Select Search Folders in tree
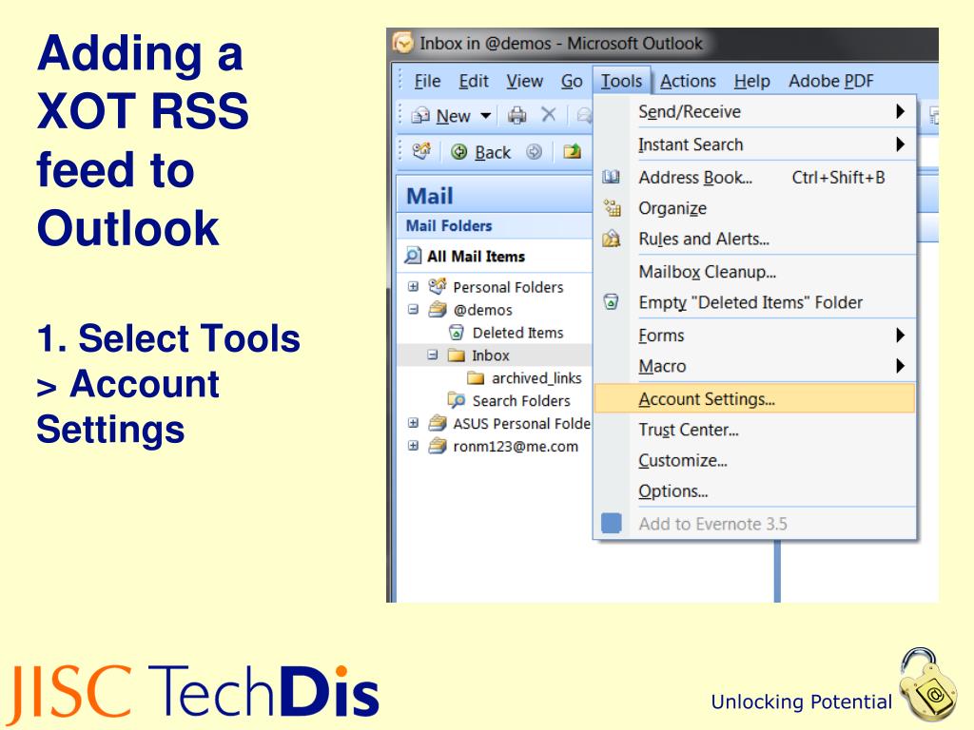The width and height of the screenshot is (974, 730). (x=520, y=401)
